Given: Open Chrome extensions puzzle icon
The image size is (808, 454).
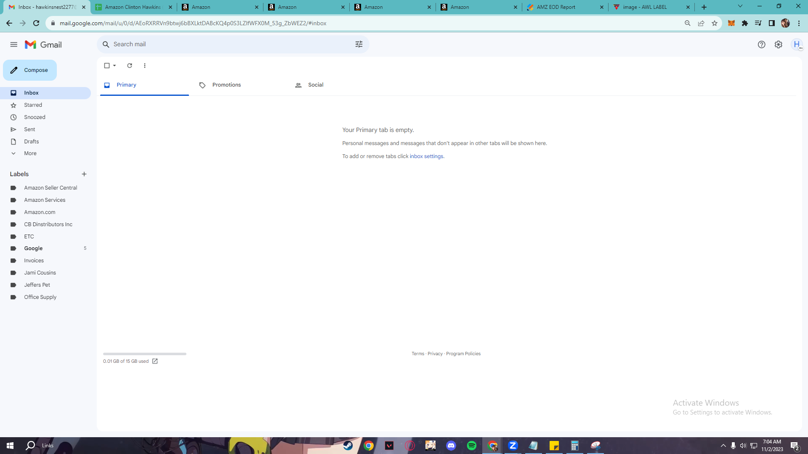Looking at the screenshot, I should (x=745, y=23).
